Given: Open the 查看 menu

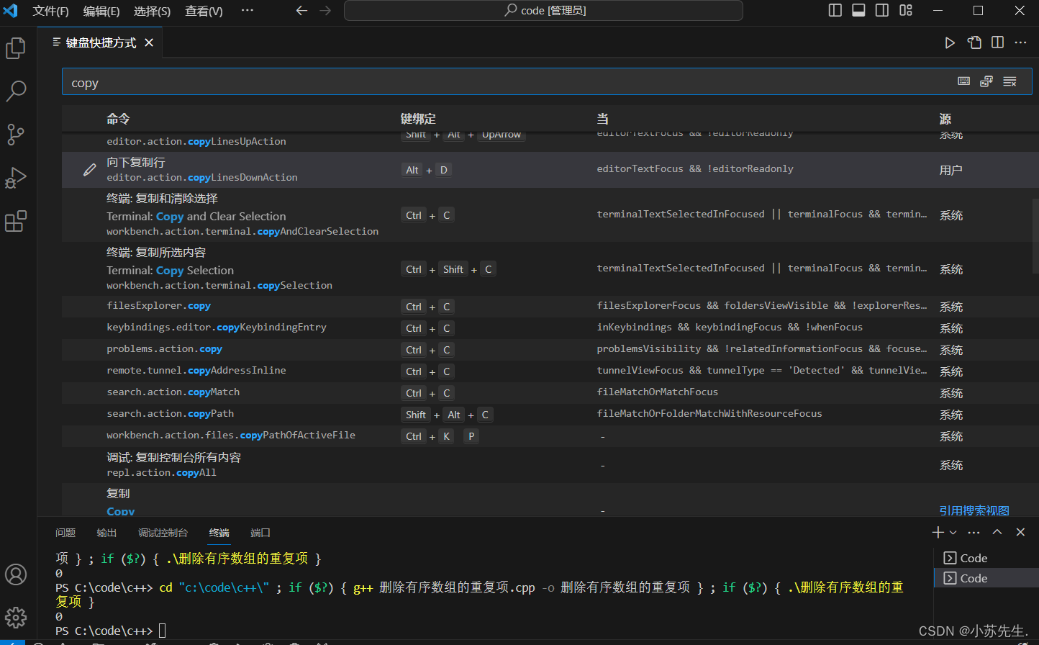Looking at the screenshot, I should coord(203,11).
